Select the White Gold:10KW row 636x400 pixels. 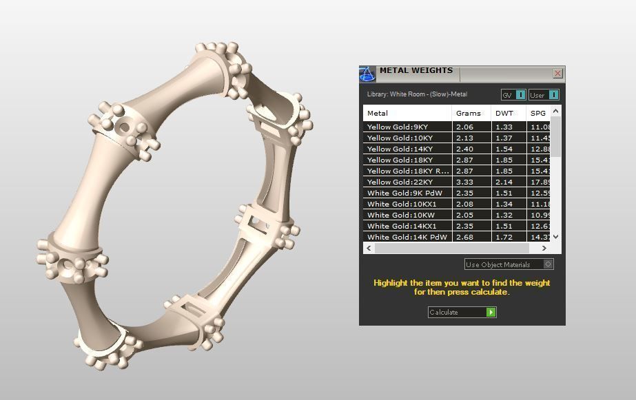point(457,215)
